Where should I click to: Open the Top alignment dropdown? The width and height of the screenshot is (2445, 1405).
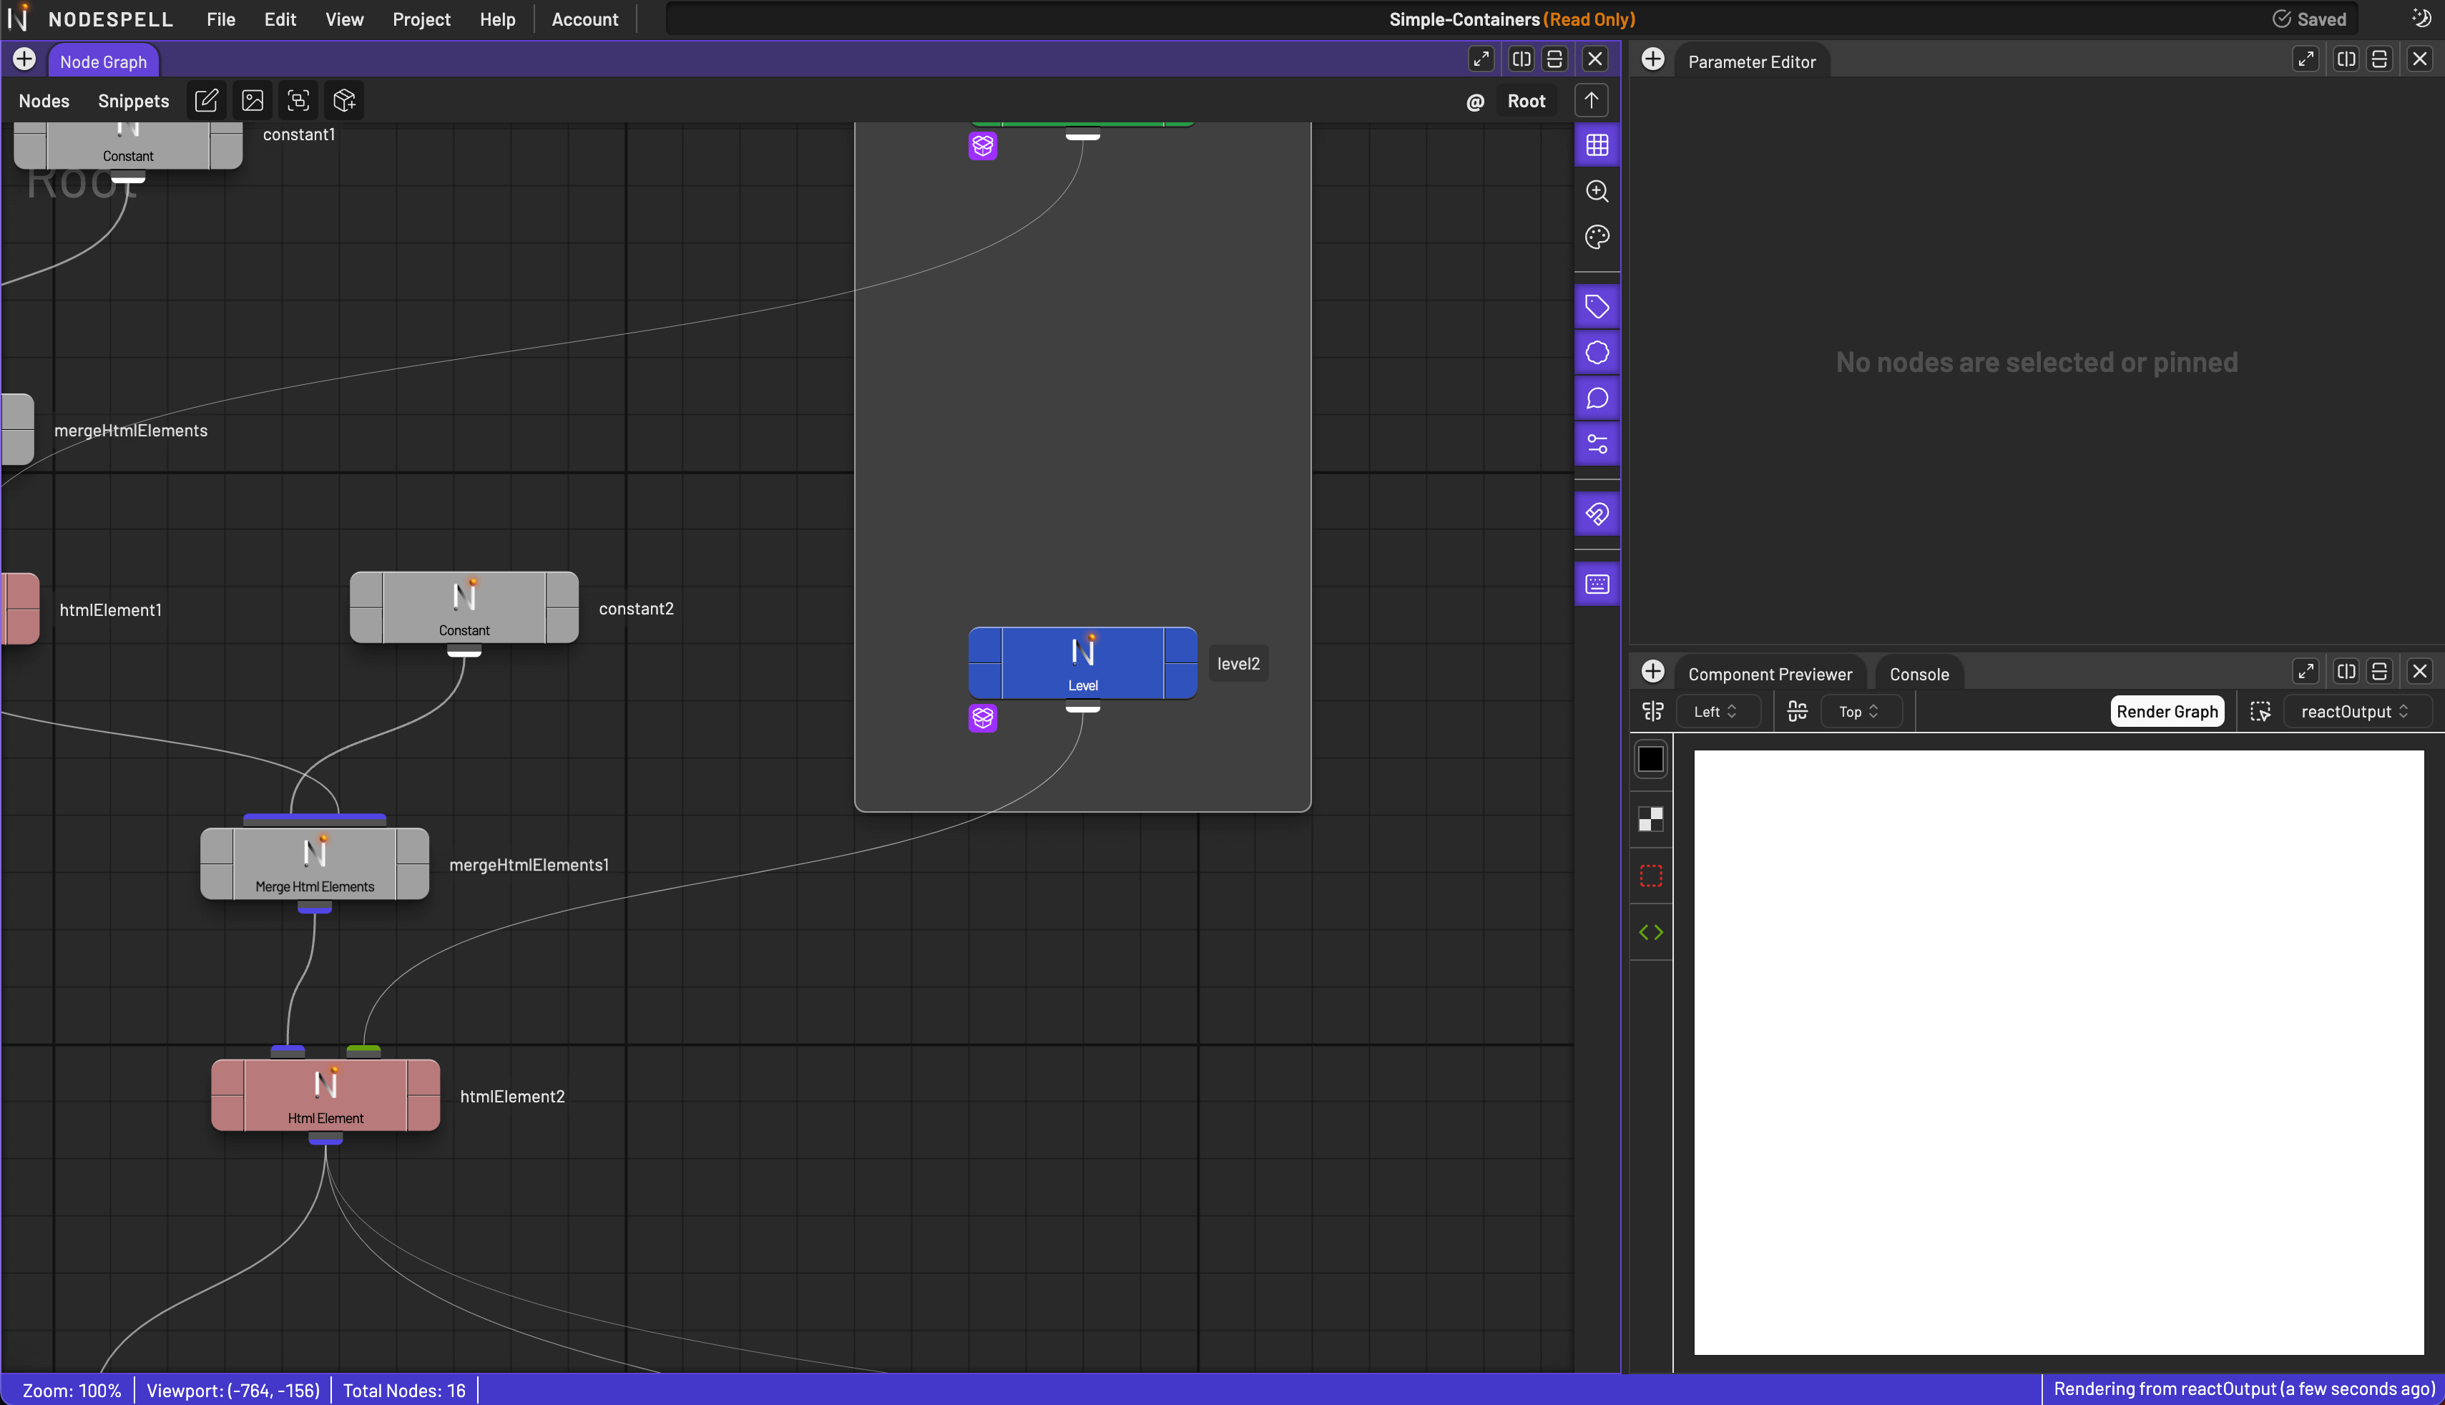coord(1858,711)
